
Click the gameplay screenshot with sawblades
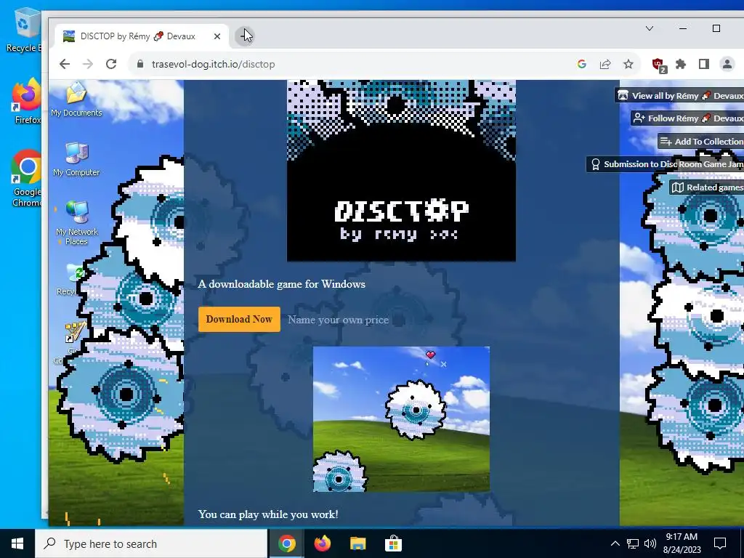401,419
